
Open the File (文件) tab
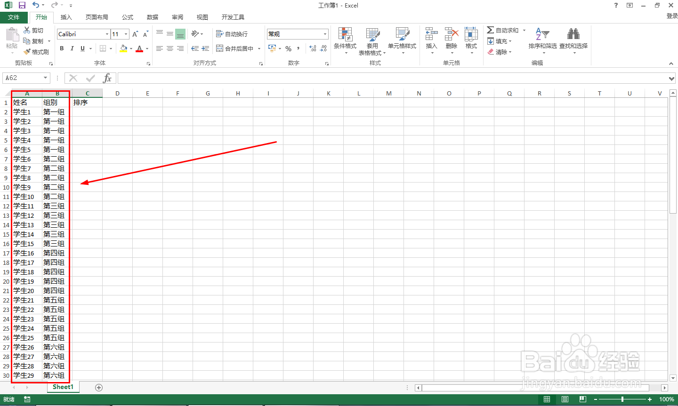(x=14, y=17)
